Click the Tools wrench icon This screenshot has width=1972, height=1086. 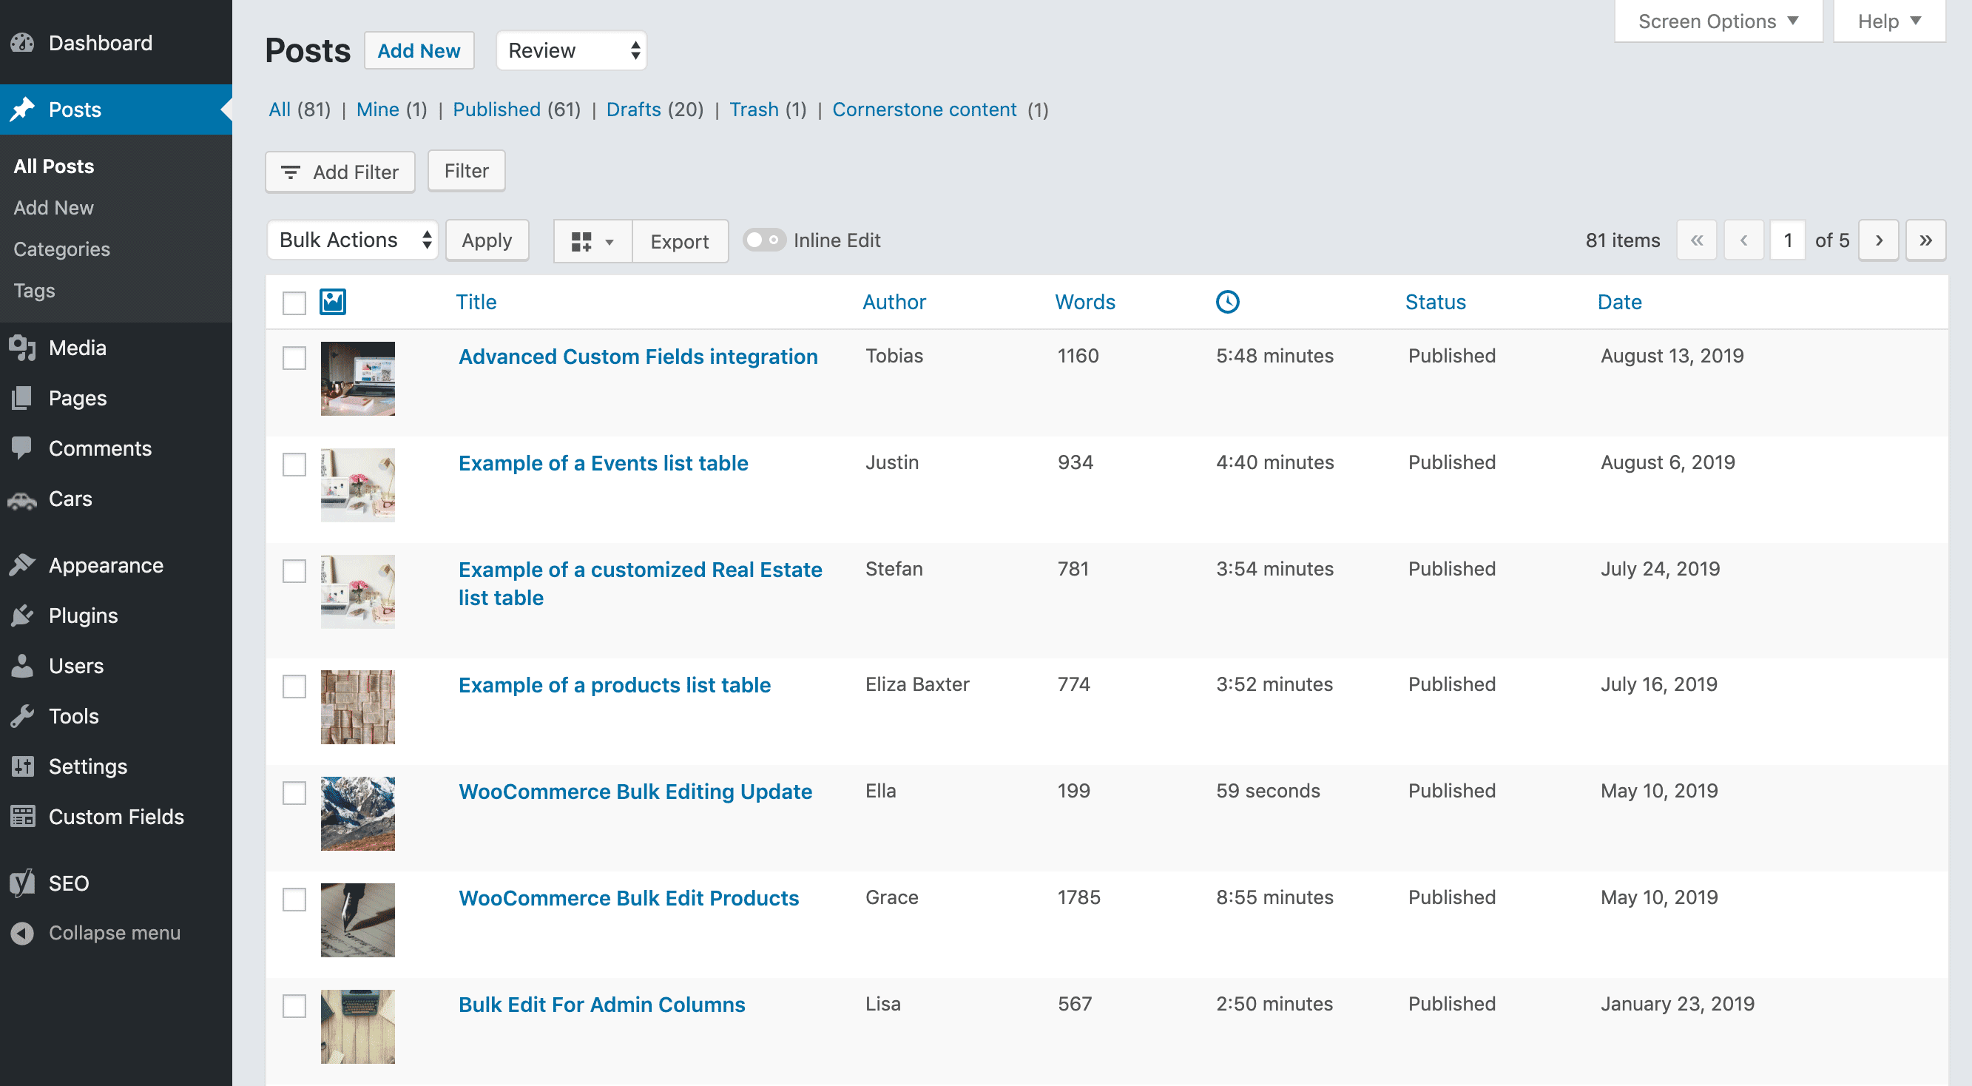pos(22,716)
